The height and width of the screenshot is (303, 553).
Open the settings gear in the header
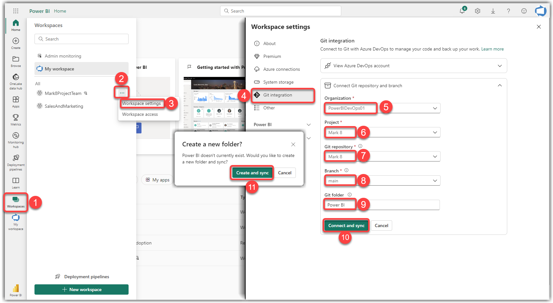[x=478, y=11]
